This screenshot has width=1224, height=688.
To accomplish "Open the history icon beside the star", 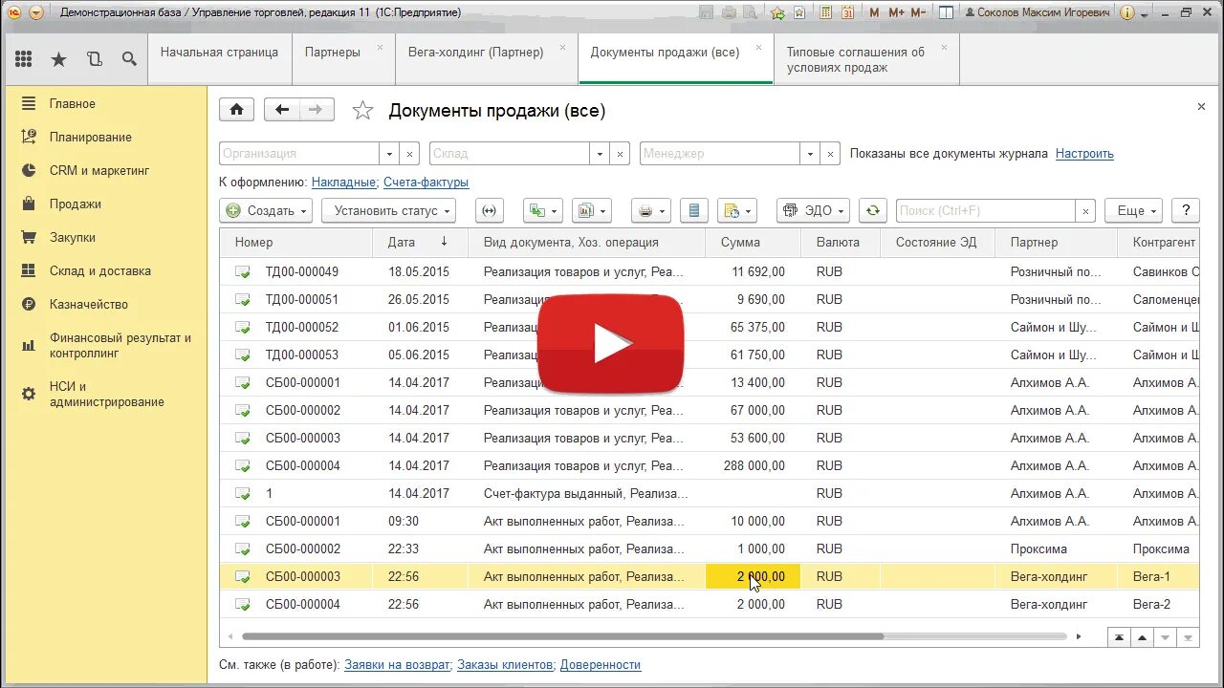I will (94, 59).
